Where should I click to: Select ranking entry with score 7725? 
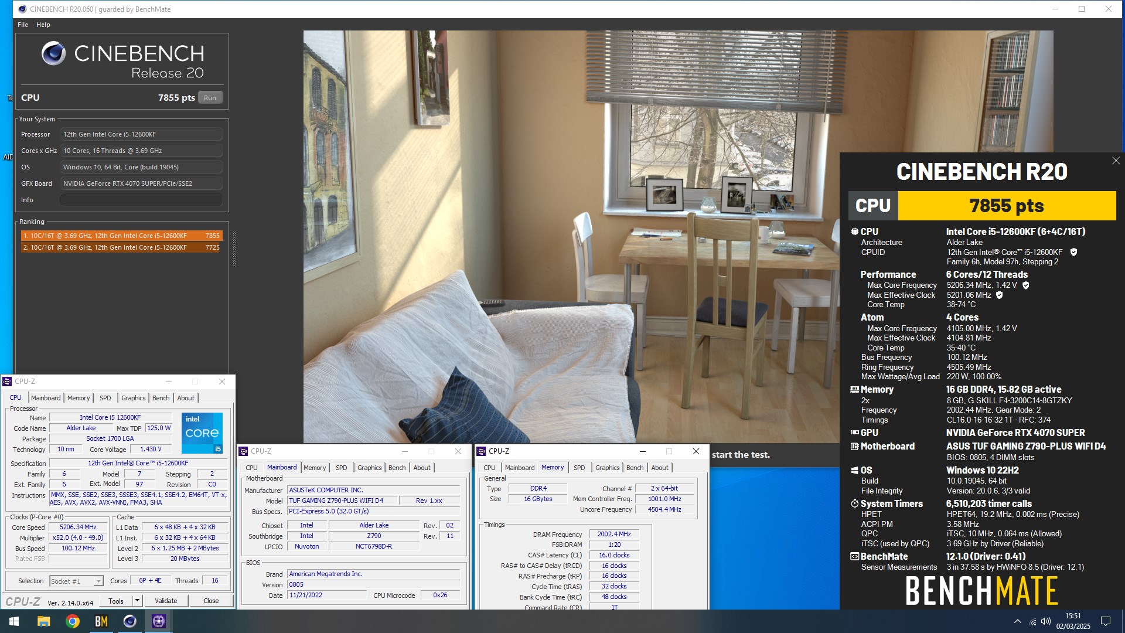pos(121,247)
